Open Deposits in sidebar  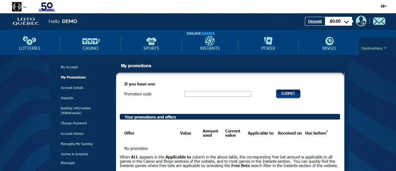click(67, 98)
